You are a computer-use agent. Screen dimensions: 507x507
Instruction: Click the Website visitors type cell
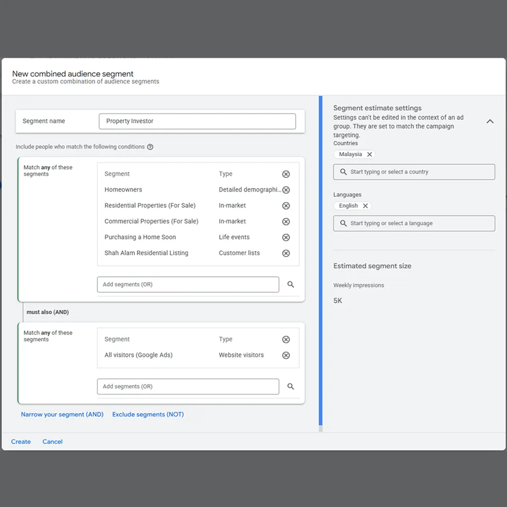[241, 355]
